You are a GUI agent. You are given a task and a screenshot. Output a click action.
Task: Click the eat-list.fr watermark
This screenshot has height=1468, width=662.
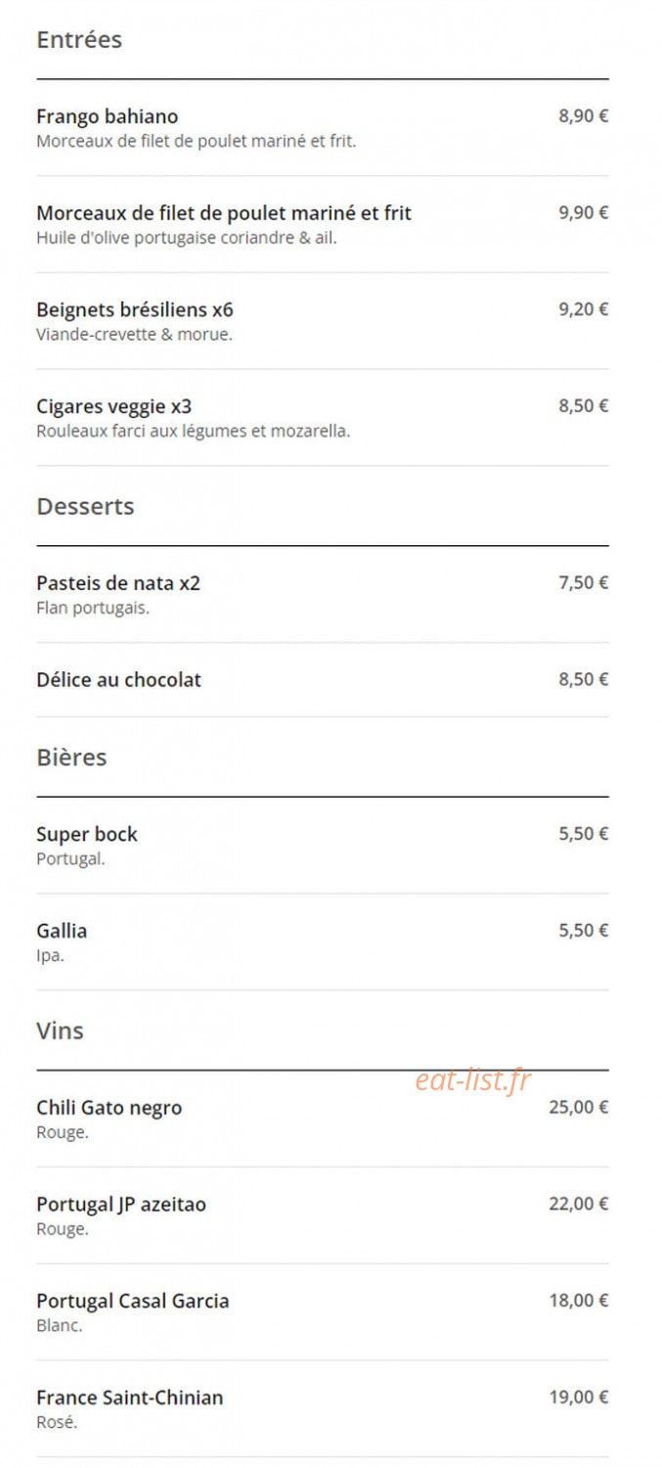473,1080
